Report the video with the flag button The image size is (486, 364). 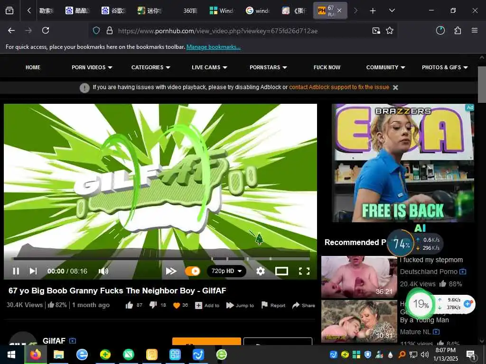coord(273,306)
